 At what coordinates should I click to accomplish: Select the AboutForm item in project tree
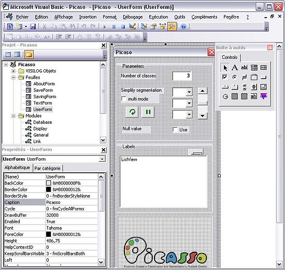(44, 84)
